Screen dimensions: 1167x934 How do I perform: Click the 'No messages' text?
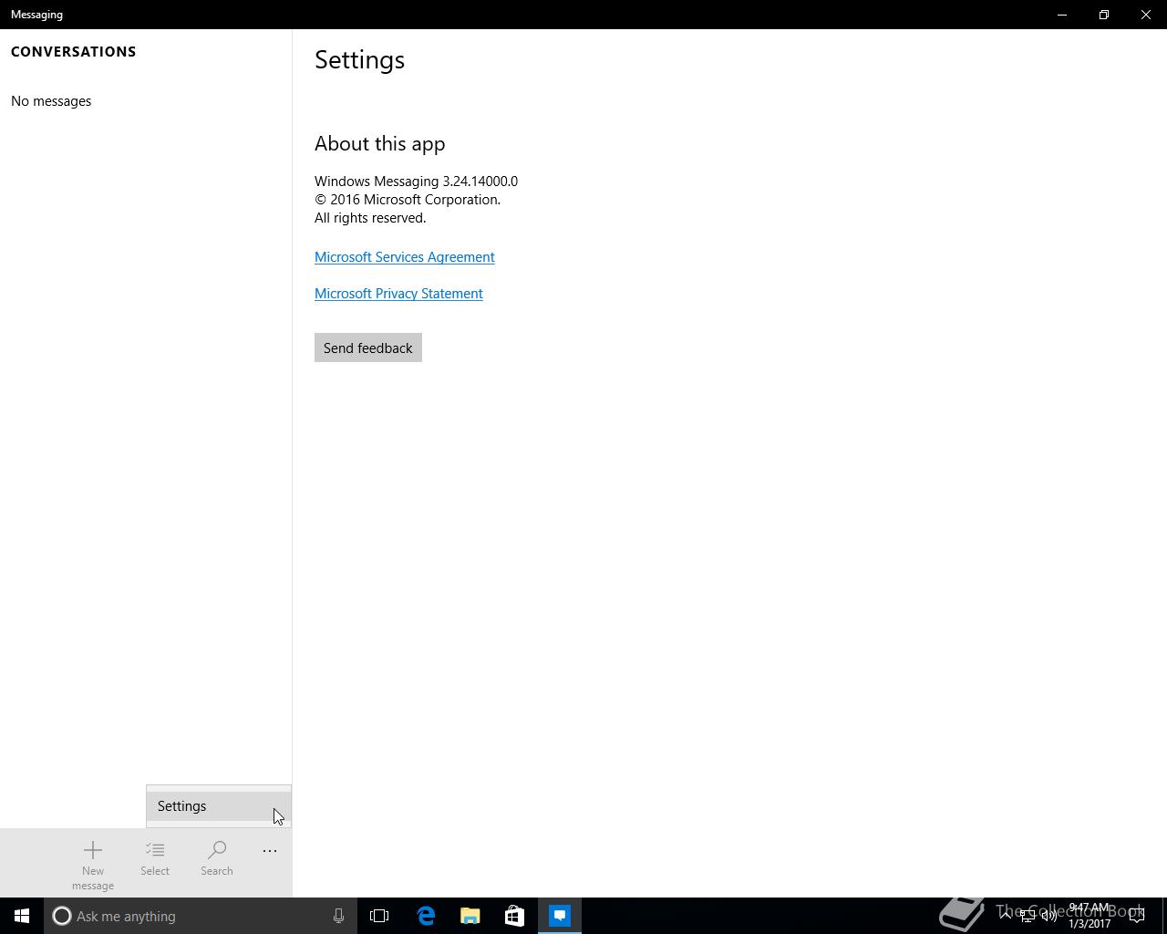tap(51, 101)
